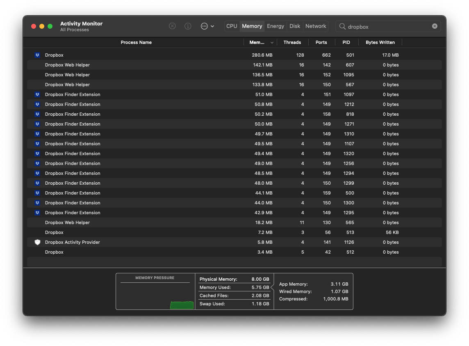Sort by the Process Name column header
This screenshot has height=346, width=469.
click(x=136, y=42)
